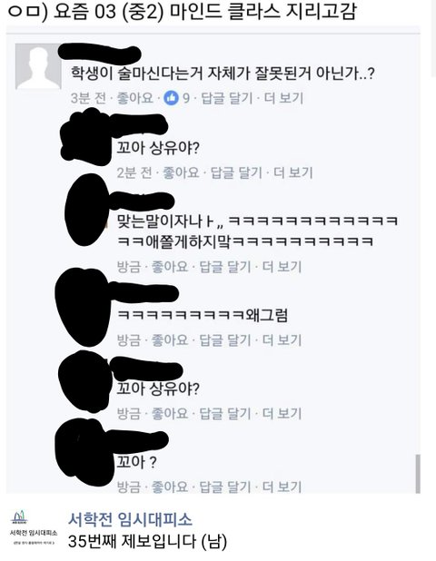Click the grey default profile avatar
436x561 pixels.
[x=38, y=66]
